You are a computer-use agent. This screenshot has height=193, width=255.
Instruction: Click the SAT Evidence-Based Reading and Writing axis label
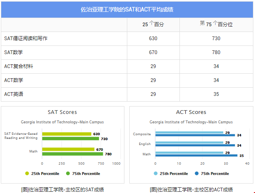point(21,136)
